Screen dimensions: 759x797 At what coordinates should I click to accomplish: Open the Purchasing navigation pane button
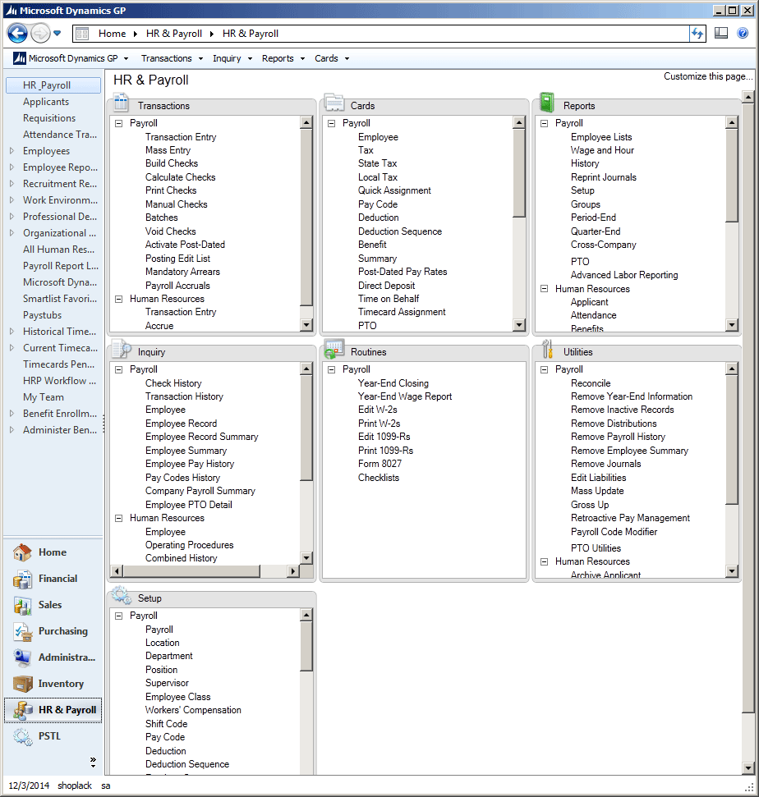pos(53,631)
